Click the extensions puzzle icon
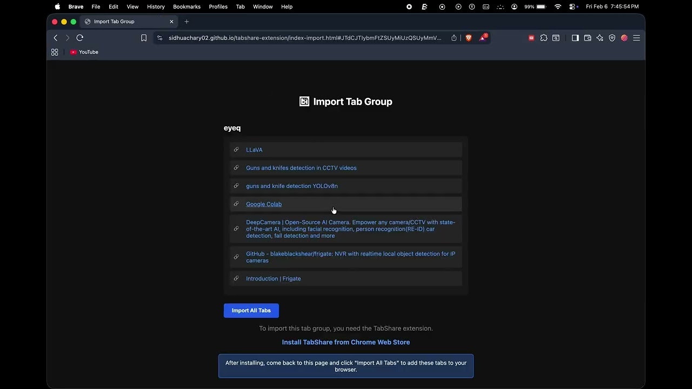Image resolution: width=692 pixels, height=389 pixels. coord(544,38)
